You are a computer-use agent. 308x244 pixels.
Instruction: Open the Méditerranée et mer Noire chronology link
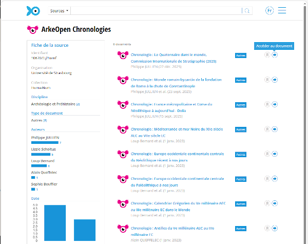coord(177,133)
